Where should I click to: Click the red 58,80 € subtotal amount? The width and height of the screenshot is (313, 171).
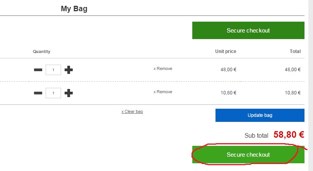click(x=289, y=135)
